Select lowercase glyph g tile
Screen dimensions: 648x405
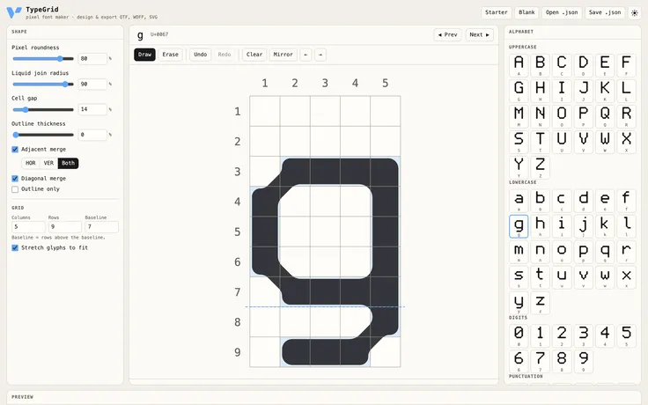click(519, 226)
